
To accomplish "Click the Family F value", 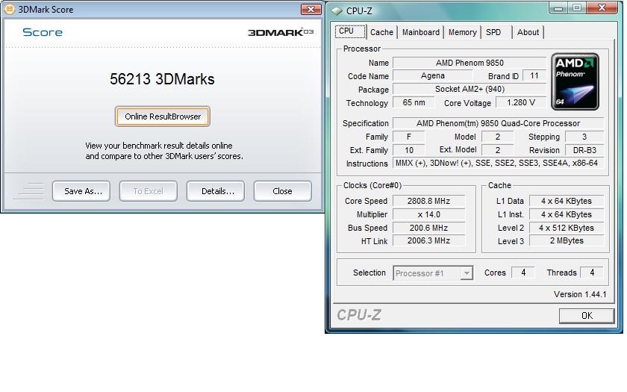I will click(x=409, y=137).
